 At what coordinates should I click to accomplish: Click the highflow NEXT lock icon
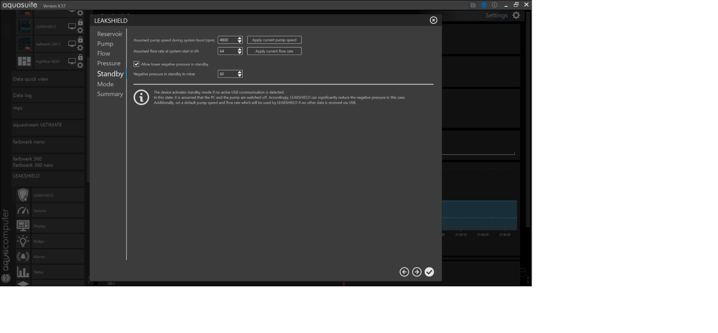pos(80,57)
